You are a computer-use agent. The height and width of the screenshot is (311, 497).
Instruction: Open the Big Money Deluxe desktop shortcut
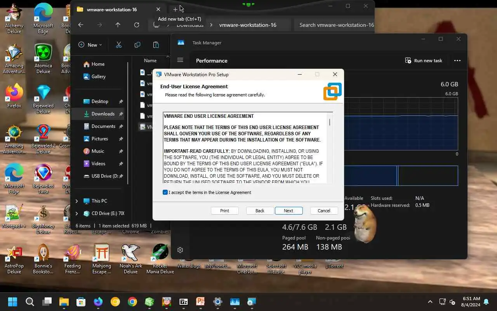pyautogui.click(x=43, y=219)
